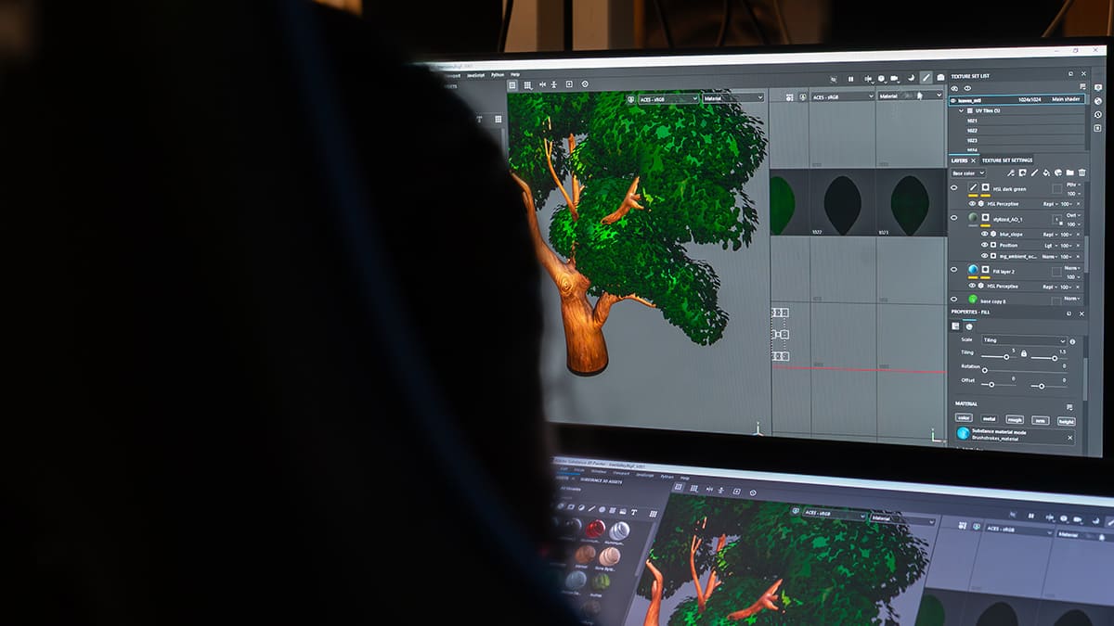Remove the Brushstrokes_material with its X
This screenshot has height=626, width=1114.
tap(1070, 438)
